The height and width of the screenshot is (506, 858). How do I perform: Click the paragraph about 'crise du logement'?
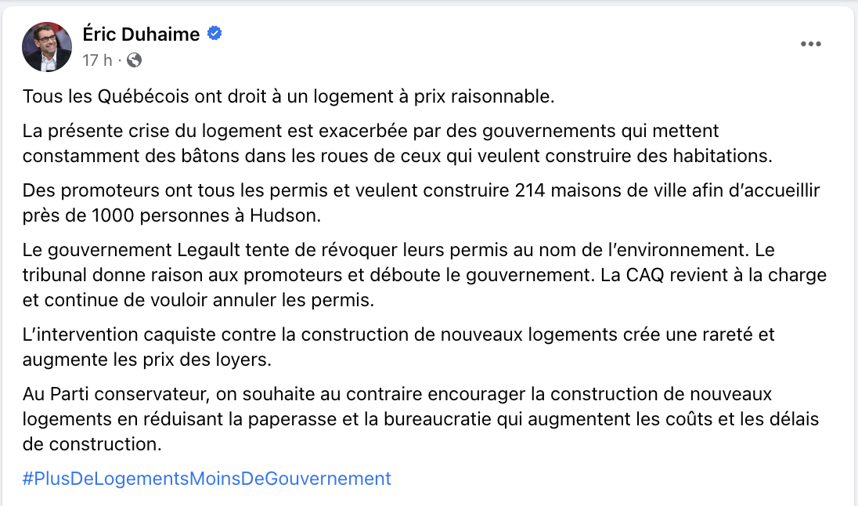click(397, 143)
